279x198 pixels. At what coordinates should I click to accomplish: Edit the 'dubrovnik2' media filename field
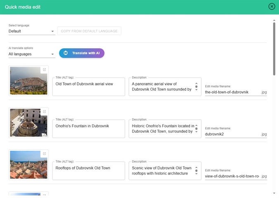tap(232, 134)
